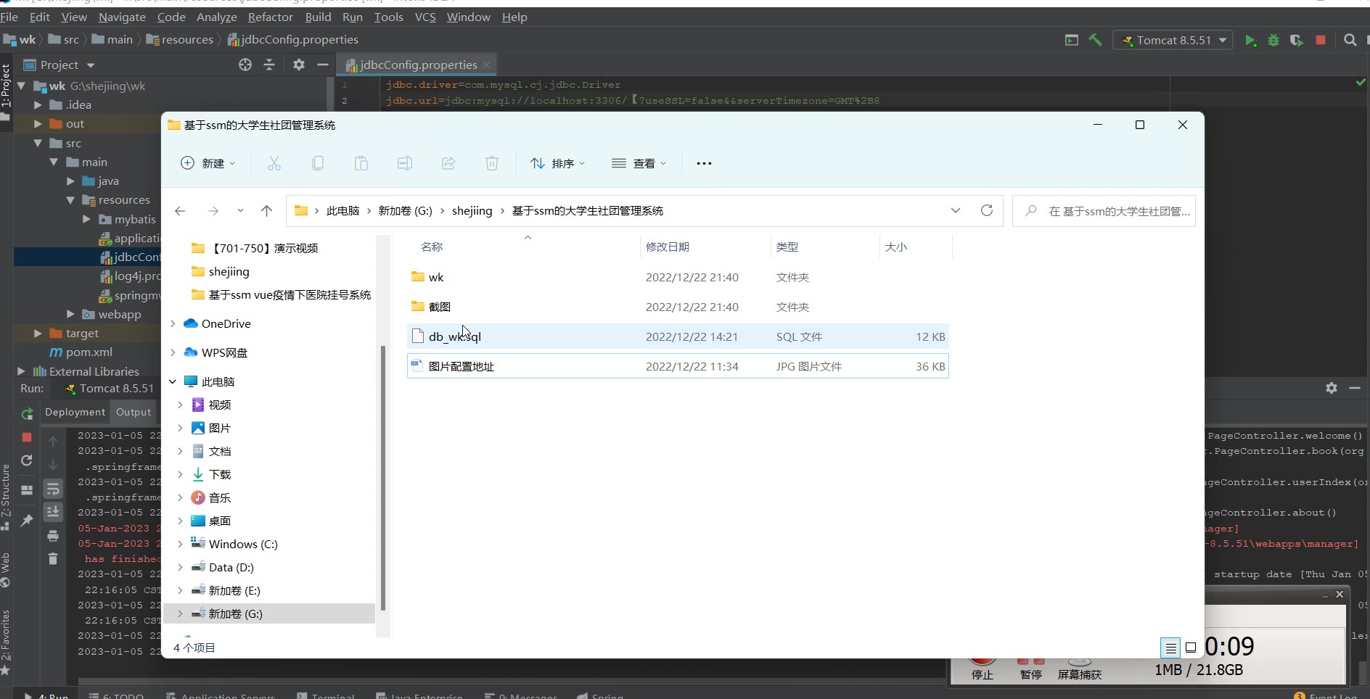
Task: Toggle scroll to end in Run console
Action: [53, 512]
